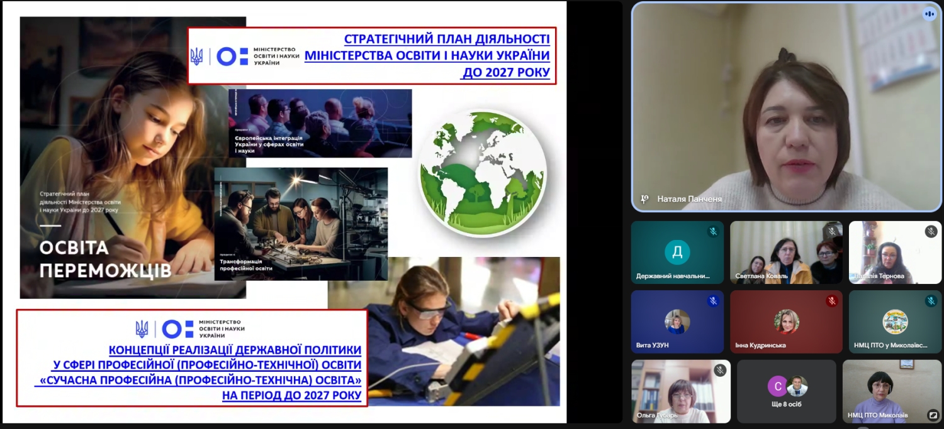Click the green globe image on slide
Screen dimensions: 944x429
[x=483, y=173]
